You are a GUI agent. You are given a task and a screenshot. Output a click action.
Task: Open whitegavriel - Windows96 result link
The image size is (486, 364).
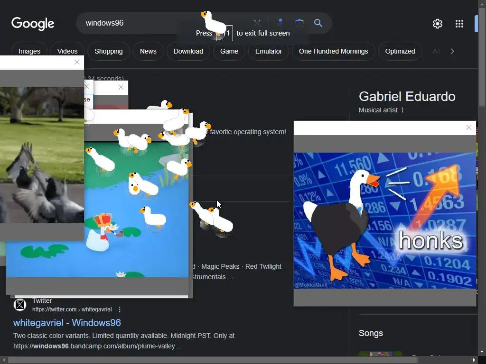click(x=67, y=323)
